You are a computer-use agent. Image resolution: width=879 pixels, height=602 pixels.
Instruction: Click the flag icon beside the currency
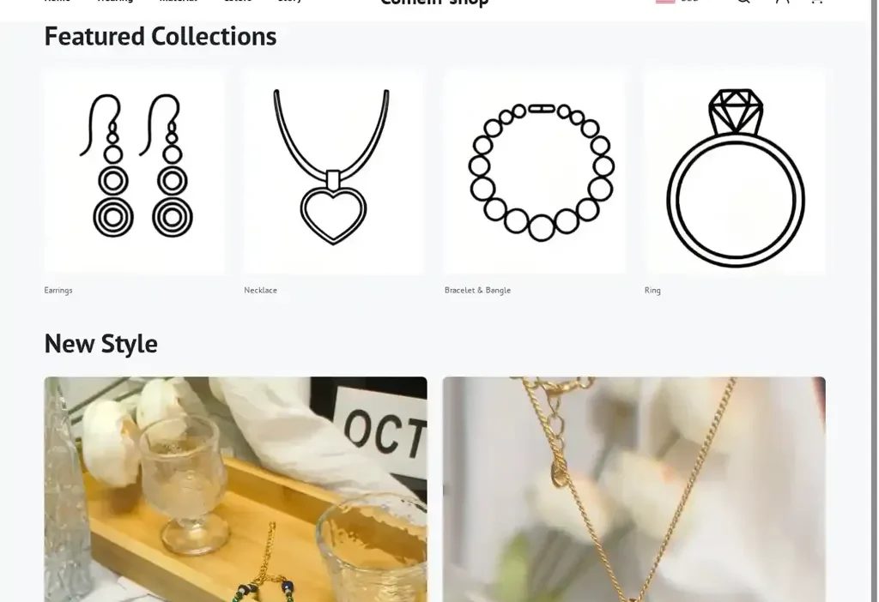point(665,1)
